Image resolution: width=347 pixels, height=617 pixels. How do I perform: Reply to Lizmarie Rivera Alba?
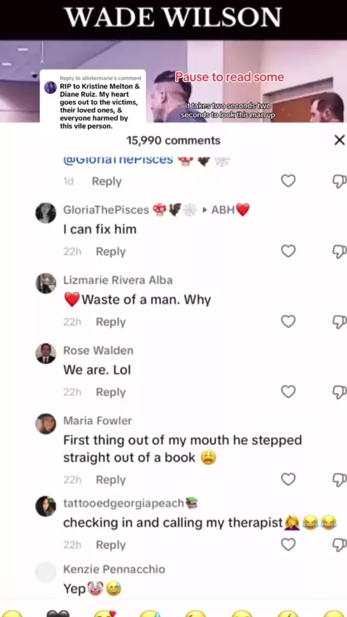pyautogui.click(x=111, y=322)
